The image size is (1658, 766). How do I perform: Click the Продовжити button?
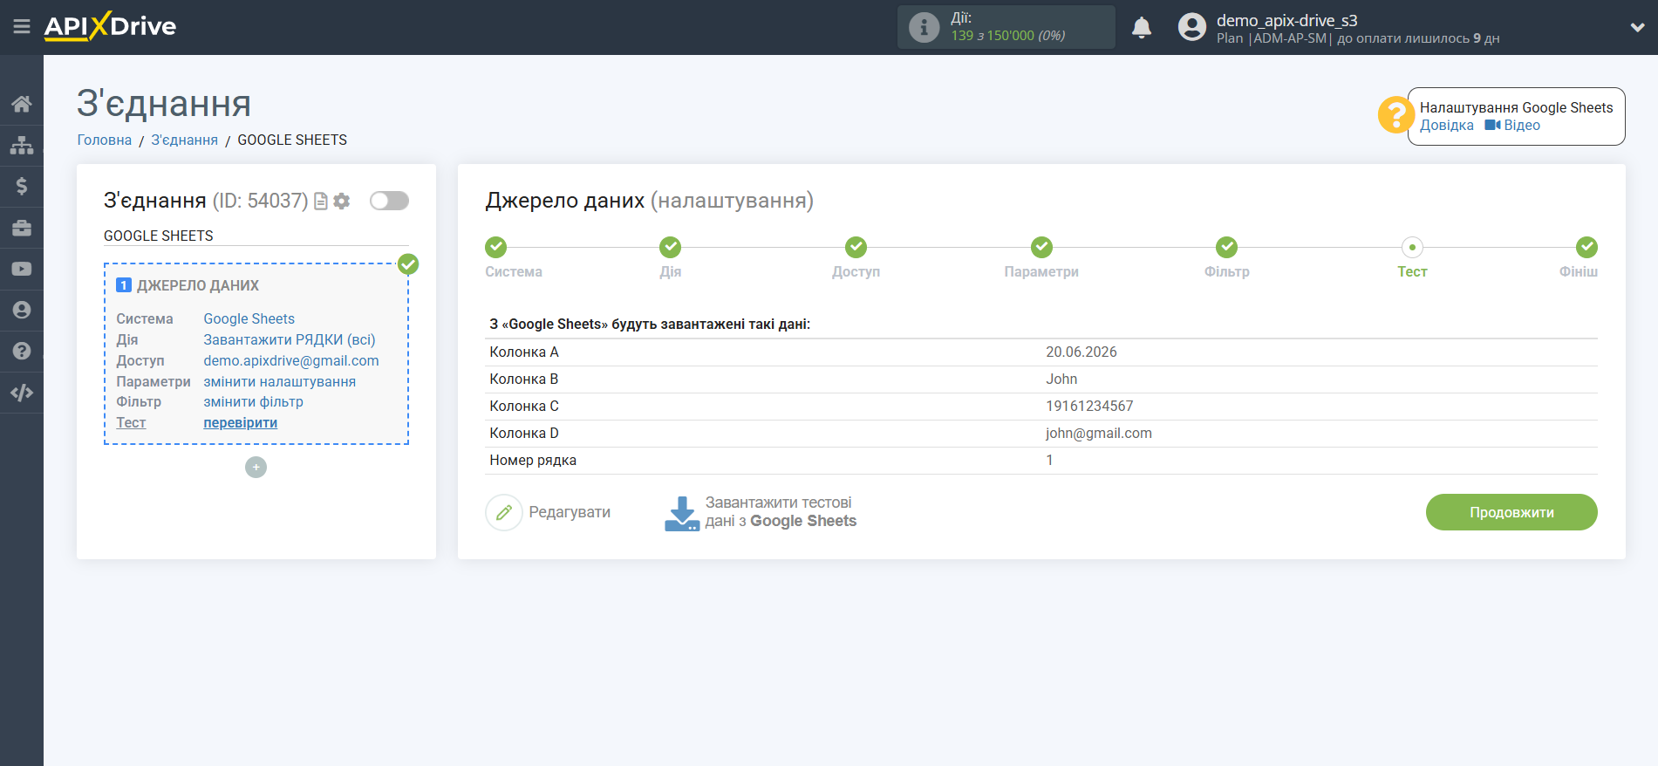[1511, 512]
